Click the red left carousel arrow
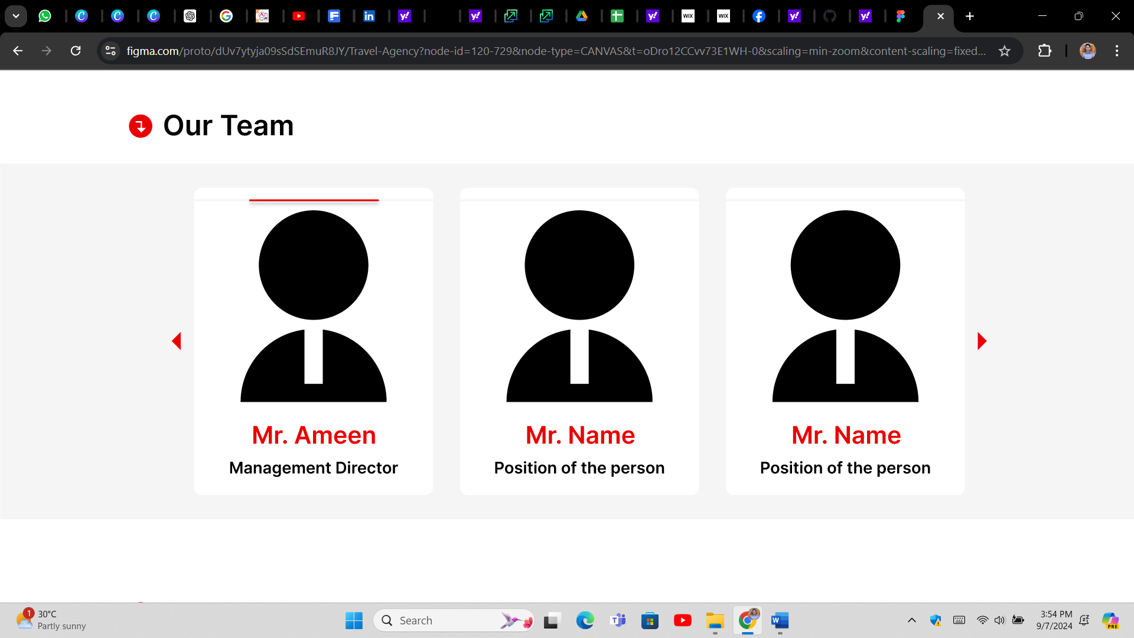1134x638 pixels. (x=177, y=341)
